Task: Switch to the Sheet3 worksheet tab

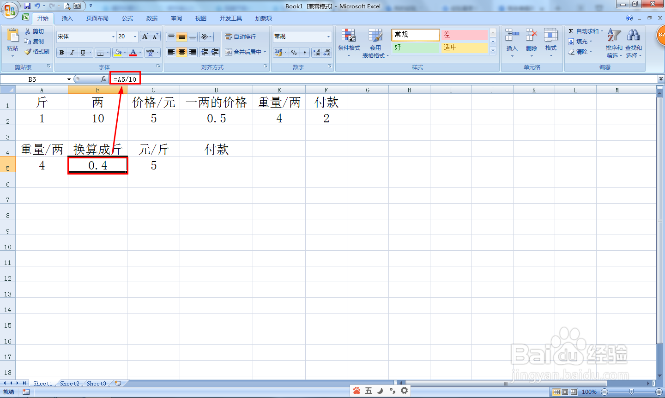Action: click(96, 383)
